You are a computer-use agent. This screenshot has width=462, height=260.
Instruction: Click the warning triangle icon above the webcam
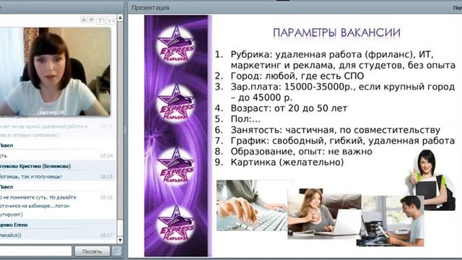[x=84, y=19]
